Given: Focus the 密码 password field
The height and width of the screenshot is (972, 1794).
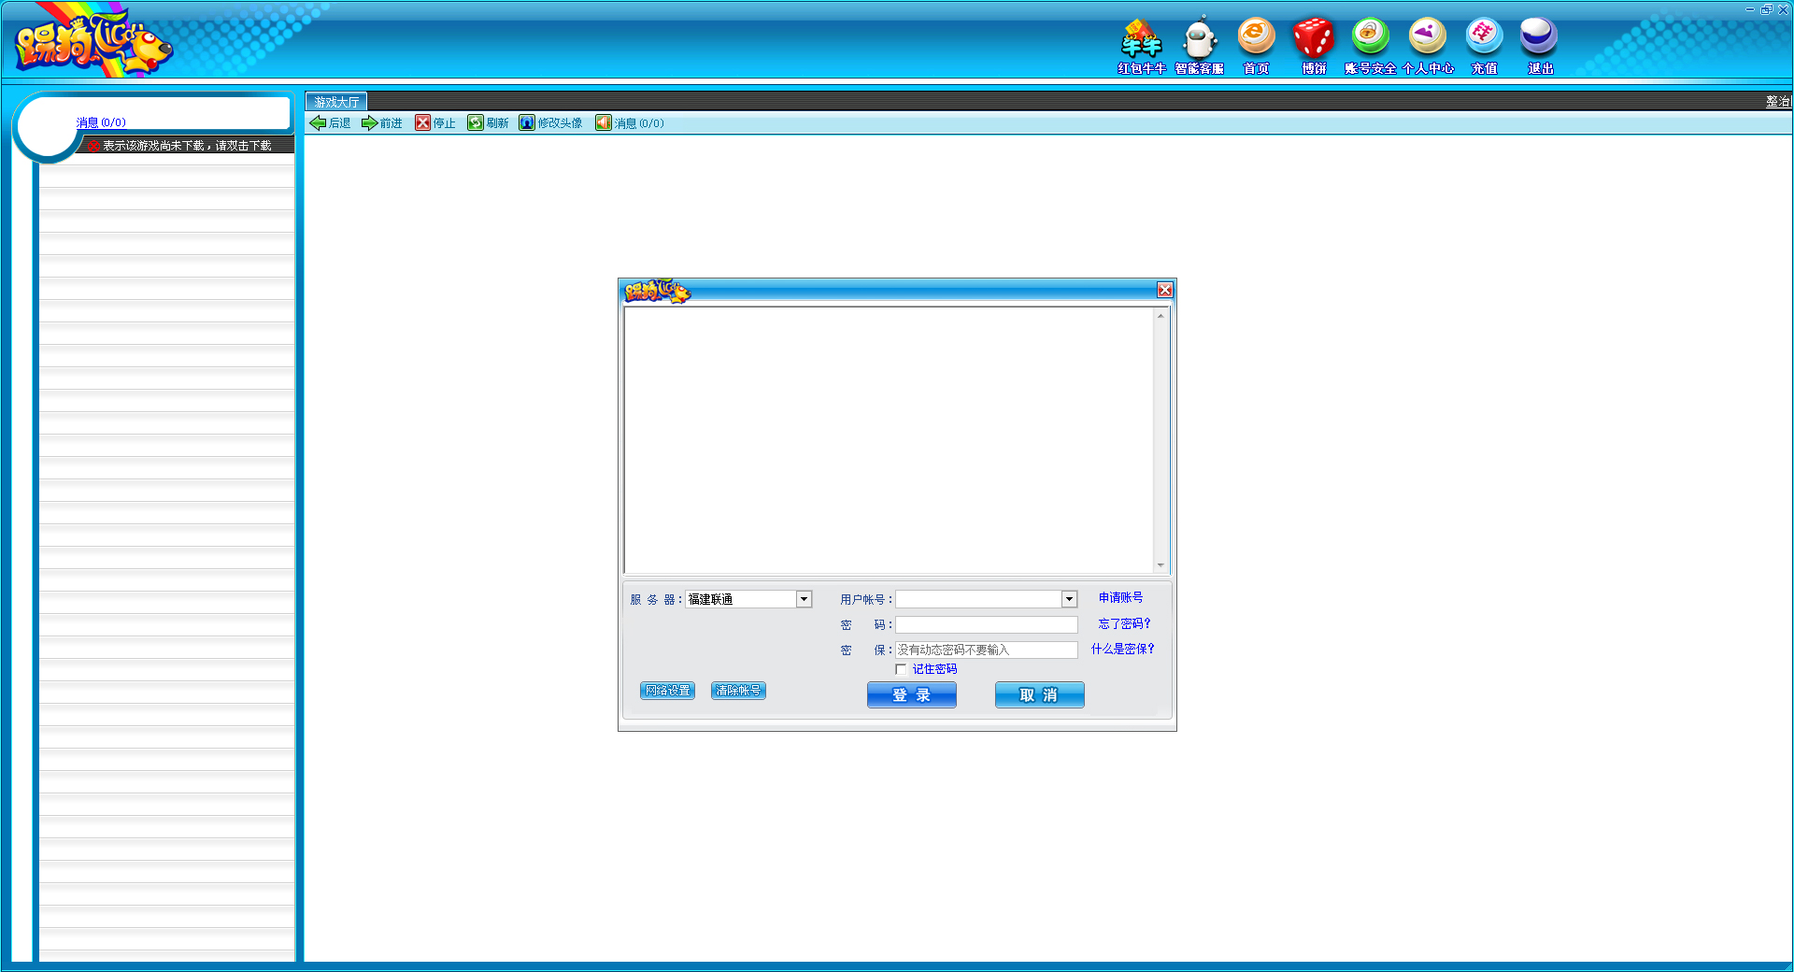Looking at the screenshot, I should 987,624.
